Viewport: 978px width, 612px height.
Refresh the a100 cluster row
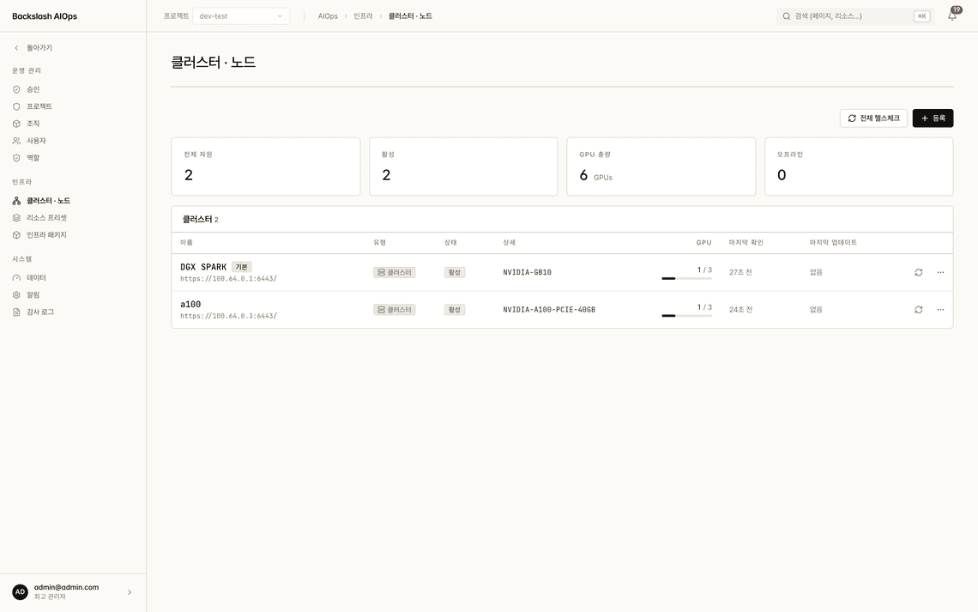(918, 310)
